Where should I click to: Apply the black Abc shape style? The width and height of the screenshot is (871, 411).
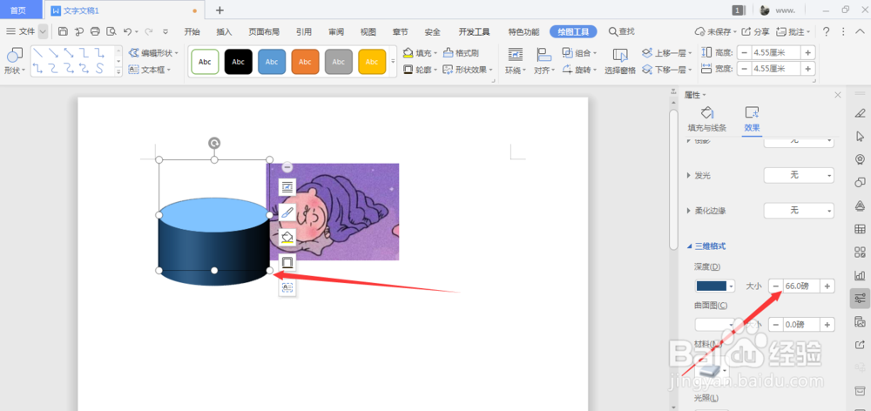point(239,62)
